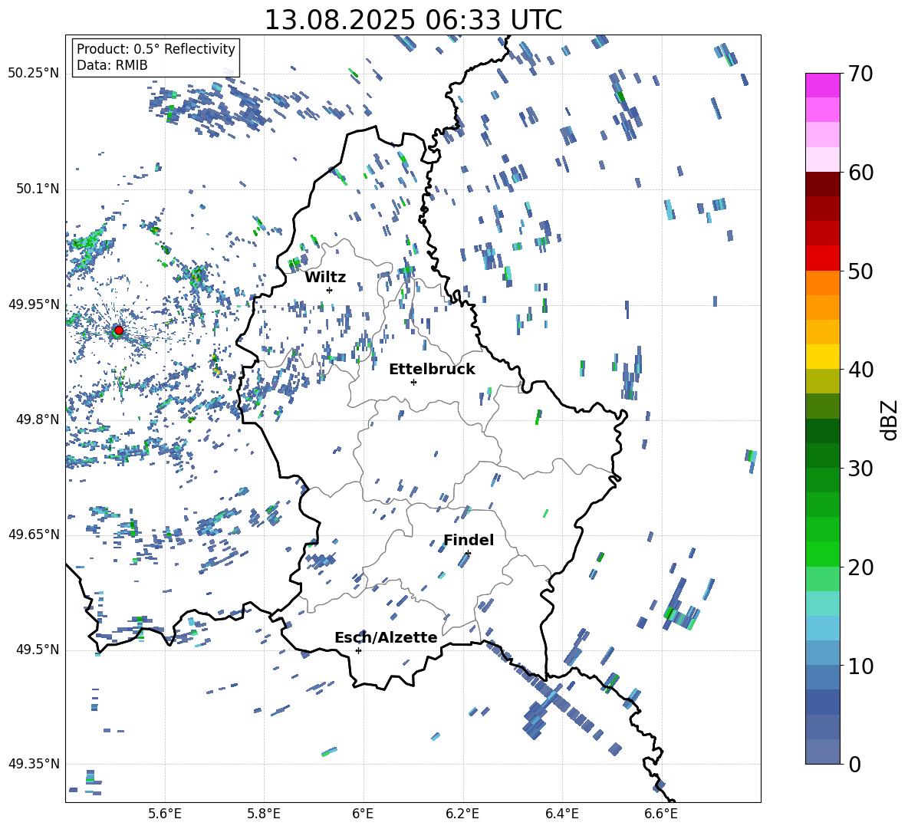Image resolution: width=908 pixels, height=829 pixels.
Task: Click the 10 colorbar tick value
Action: point(861,666)
